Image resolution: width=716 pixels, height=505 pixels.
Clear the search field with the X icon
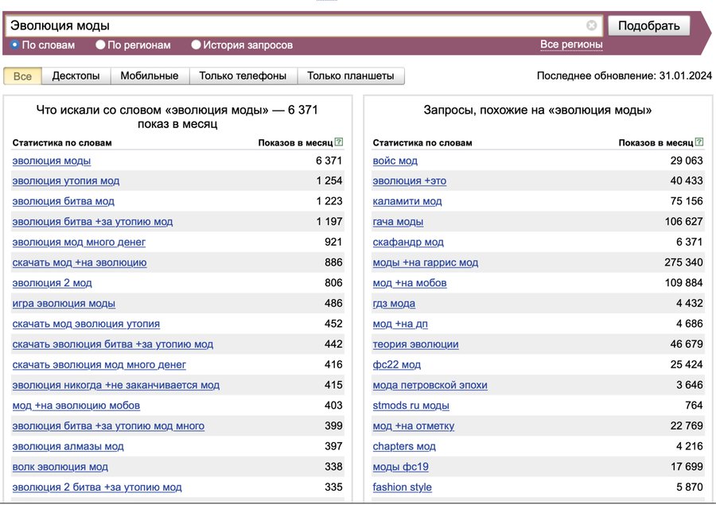591,25
